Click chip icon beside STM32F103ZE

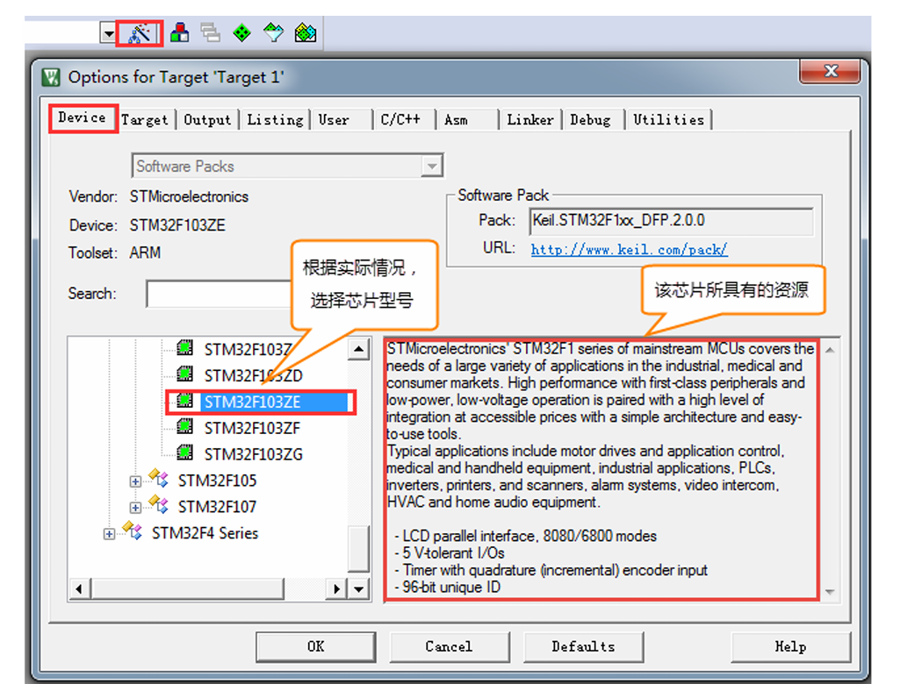pos(184,401)
